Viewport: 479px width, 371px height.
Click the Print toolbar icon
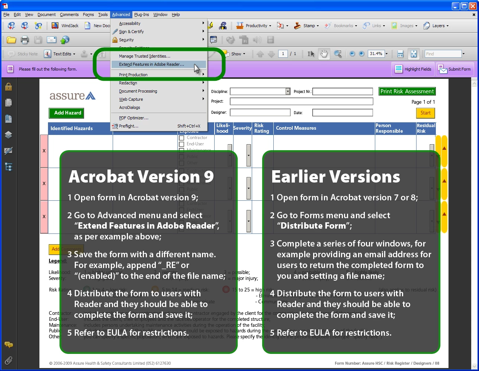[25, 40]
